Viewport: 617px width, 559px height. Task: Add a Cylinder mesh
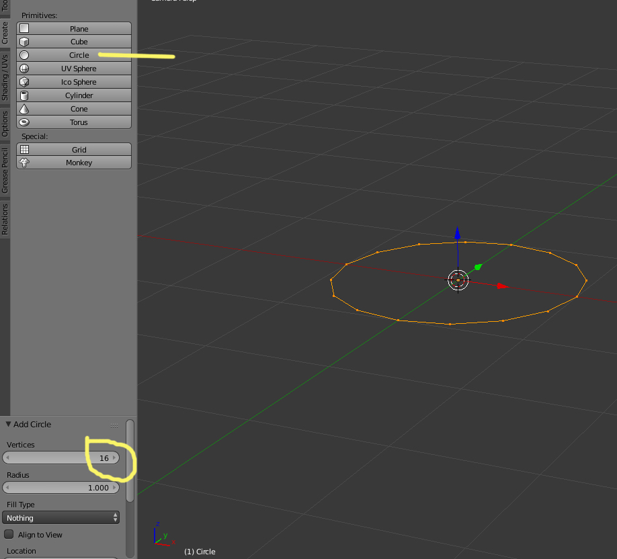74,95
